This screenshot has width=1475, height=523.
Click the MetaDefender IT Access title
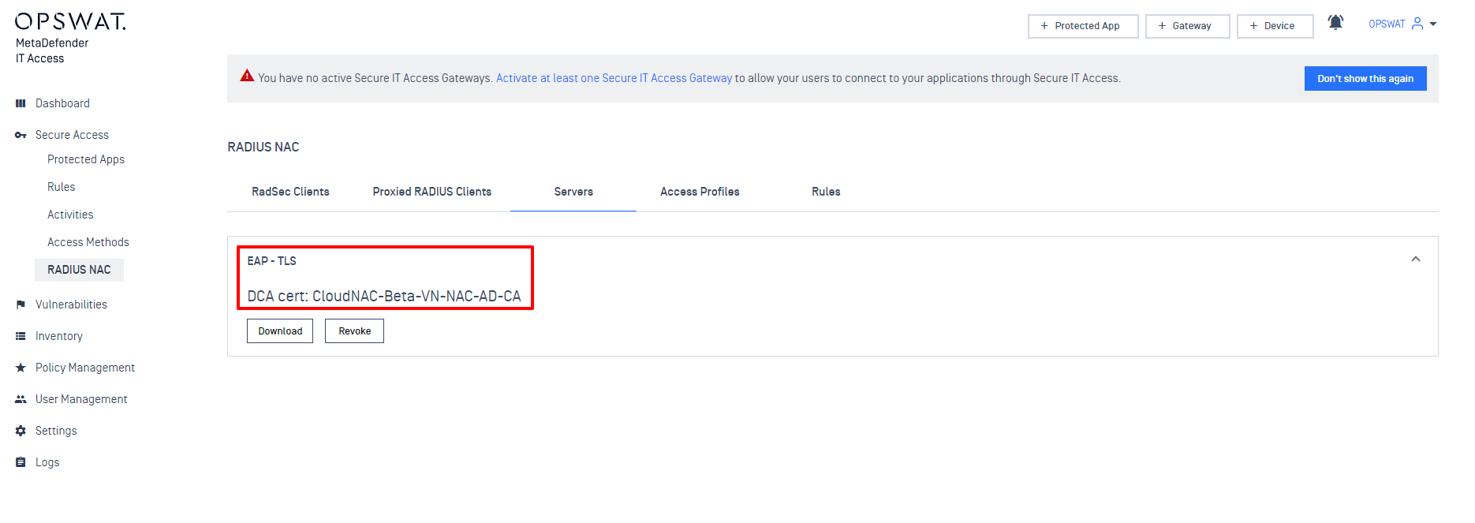click(52, 50)
